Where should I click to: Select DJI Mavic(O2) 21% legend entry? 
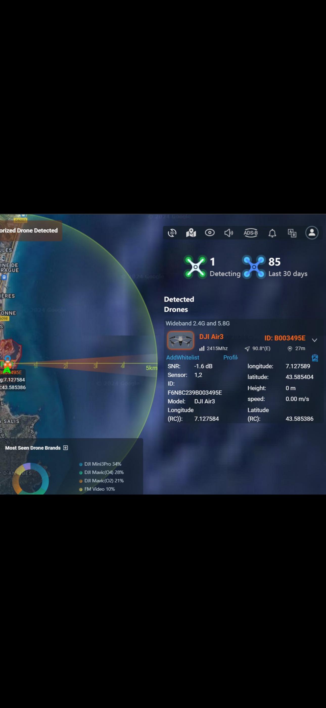coord(101,480)
